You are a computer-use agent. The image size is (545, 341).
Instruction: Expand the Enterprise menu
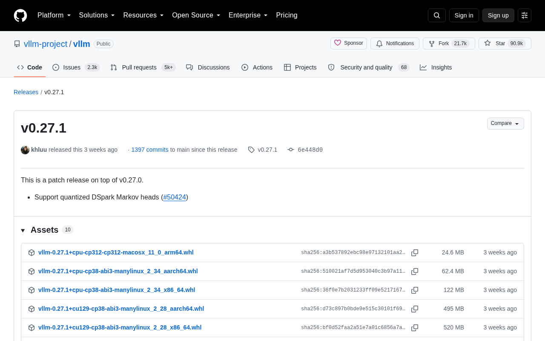pos(248,15)
